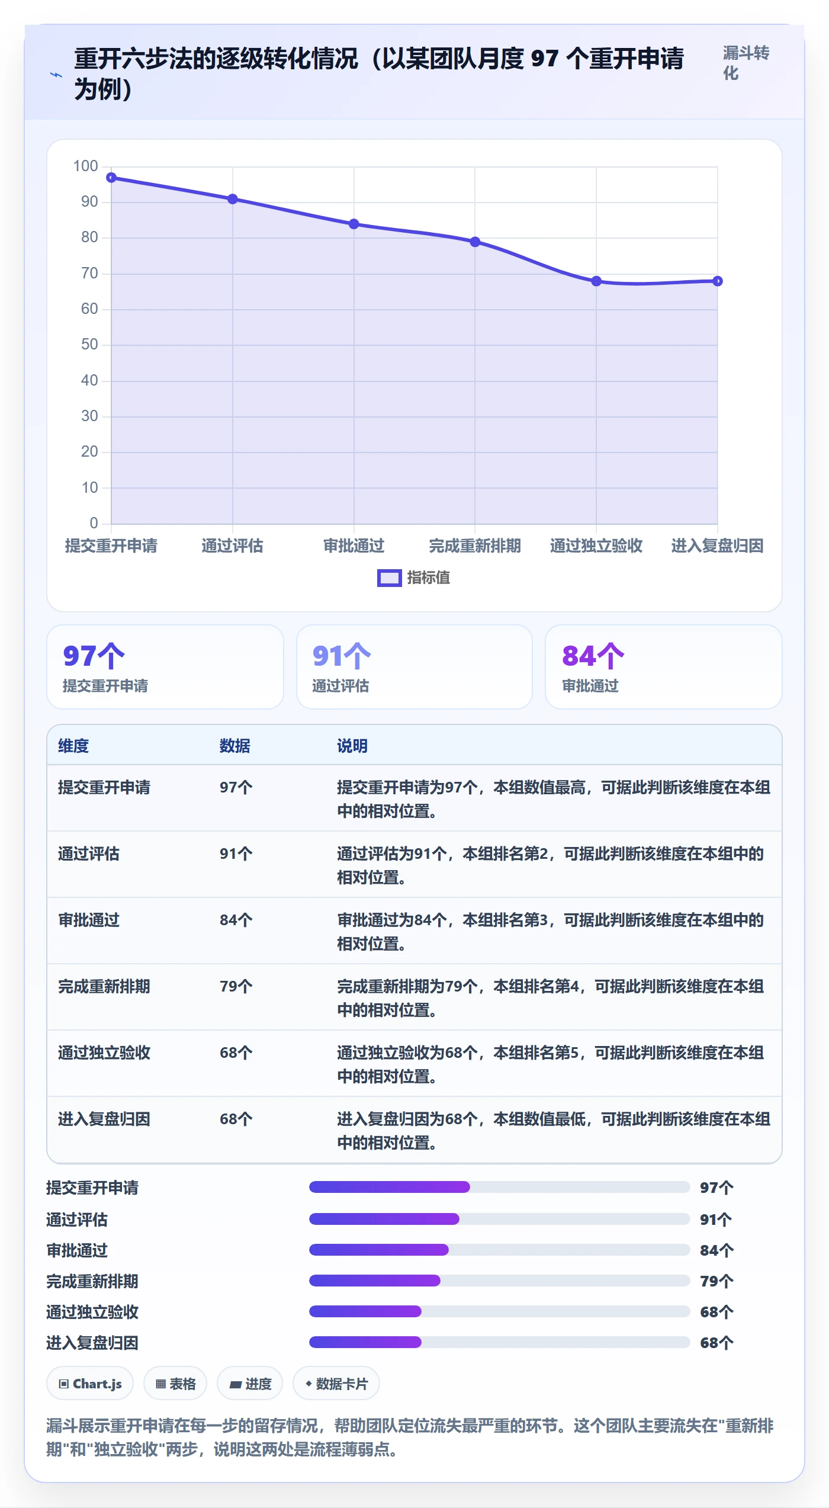Click the lightning icon beside the title

56,75
